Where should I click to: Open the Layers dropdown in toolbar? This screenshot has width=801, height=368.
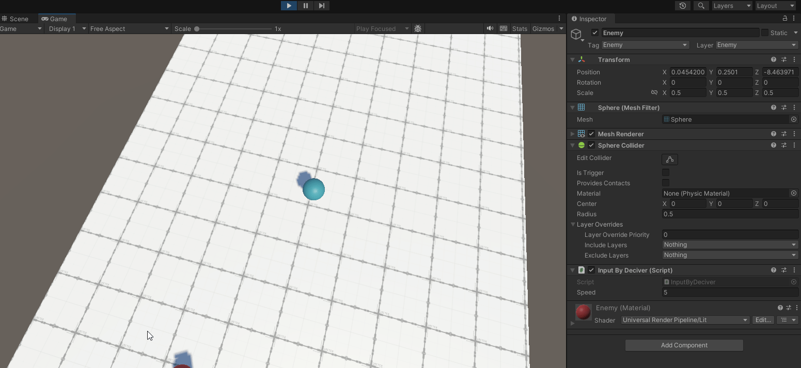pos(732,6)
